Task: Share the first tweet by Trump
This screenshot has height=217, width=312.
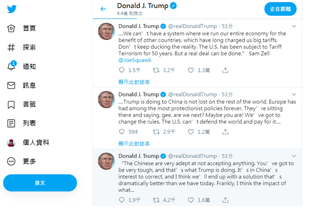Action: (225, 70)
